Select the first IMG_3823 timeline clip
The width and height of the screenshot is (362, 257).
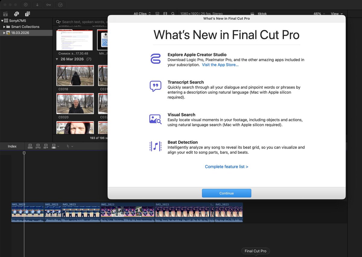click(x=27, y=212)
